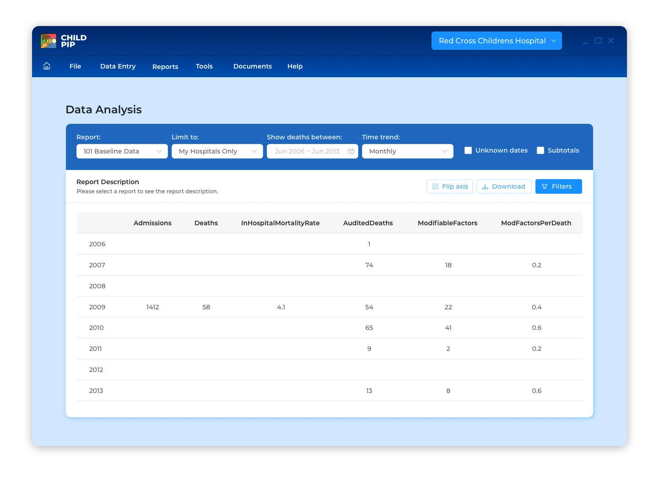Click modifiable factors value 18

448,265
